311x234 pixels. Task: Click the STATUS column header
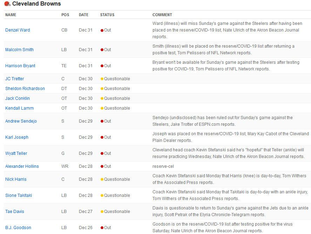[x=107, y=15]
